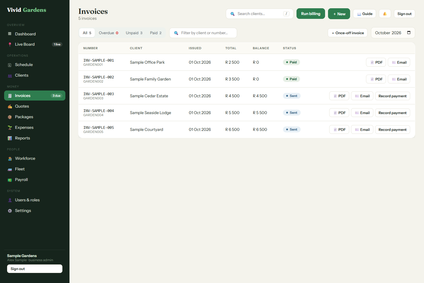Open the October 2026 month picker

[x=393, y=33]
